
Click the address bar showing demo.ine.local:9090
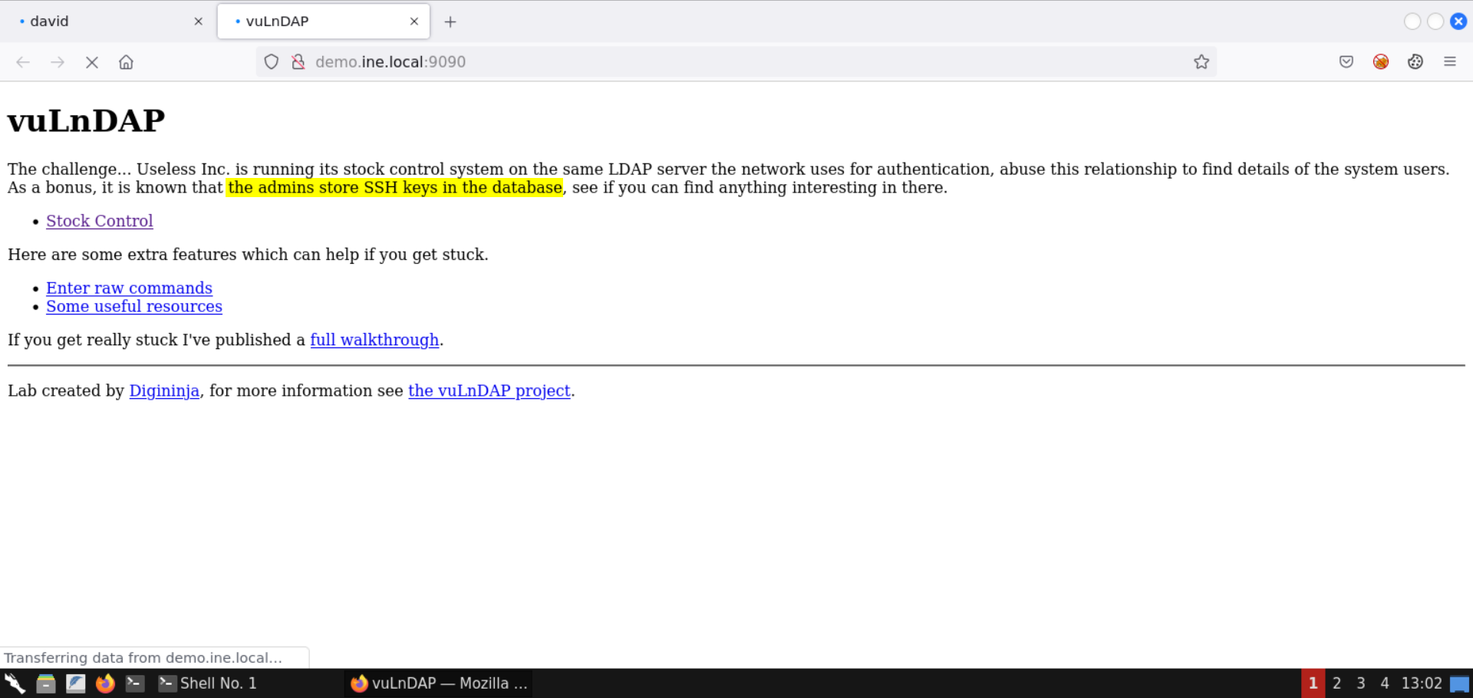click(x=690, y=62)
